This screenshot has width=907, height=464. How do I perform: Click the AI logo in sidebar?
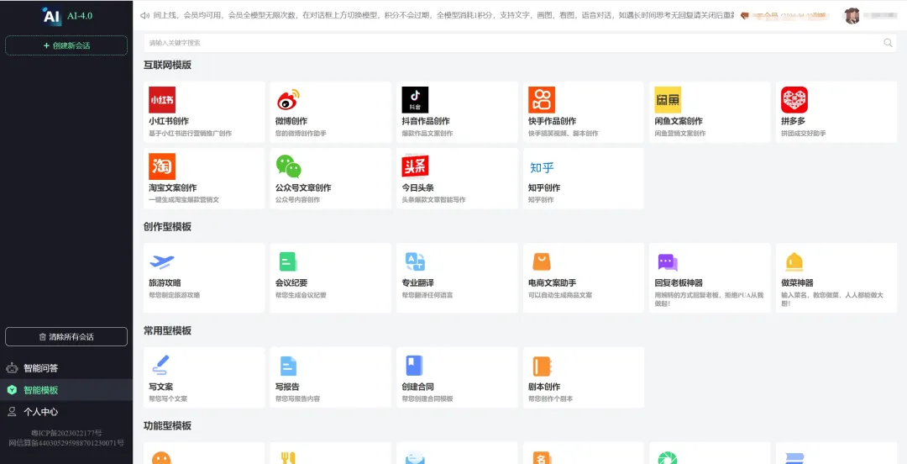click(51, 16)
